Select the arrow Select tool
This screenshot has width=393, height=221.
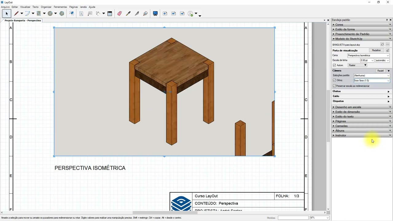click(6, 14)
